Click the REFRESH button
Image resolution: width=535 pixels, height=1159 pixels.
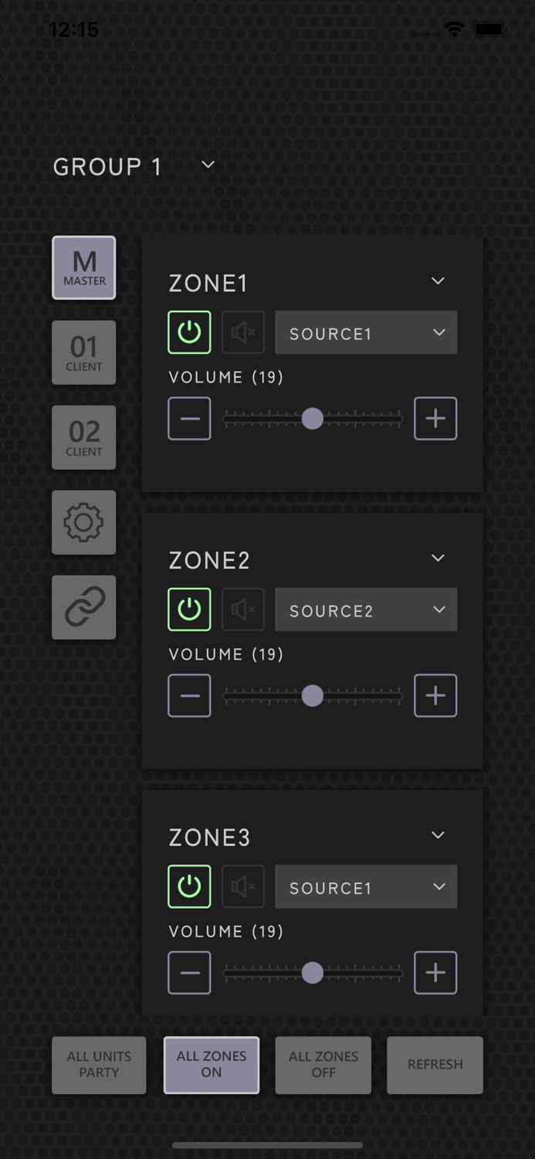coord(435,1065)
